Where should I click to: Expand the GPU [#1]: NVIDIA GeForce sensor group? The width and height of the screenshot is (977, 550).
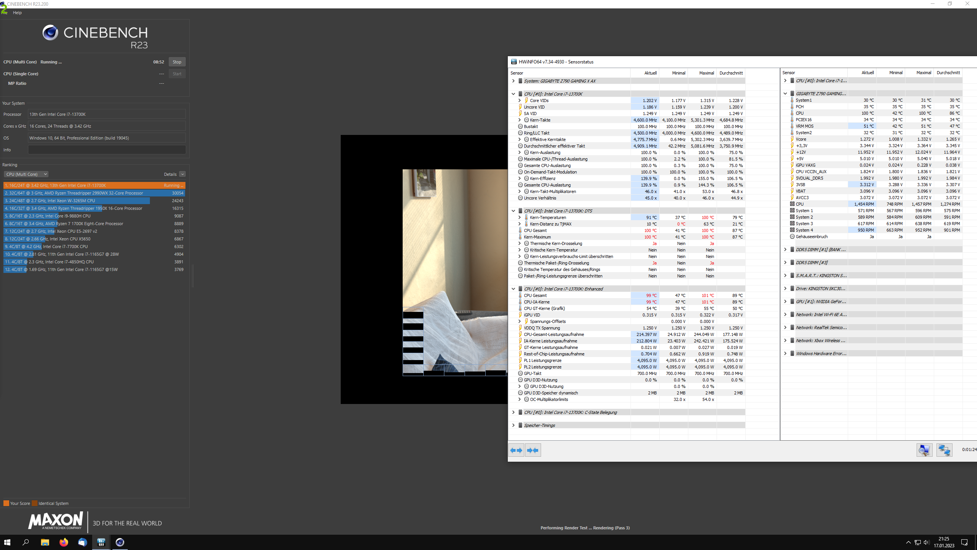(785, 302)
